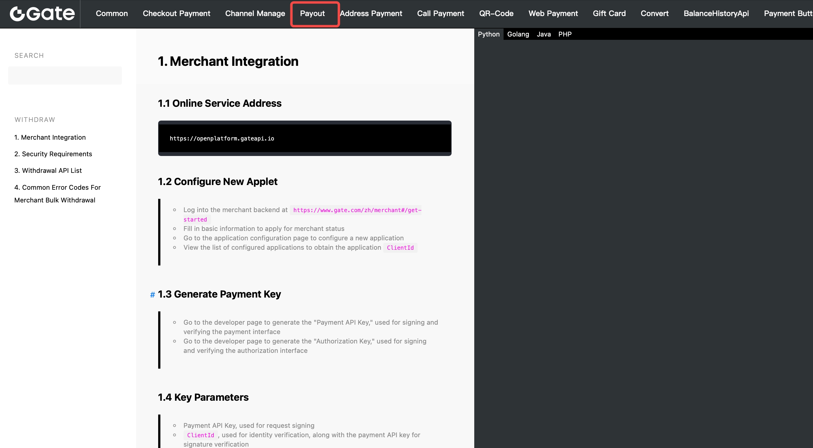Open the Security Requirements sidebar entry

(53, 154)
